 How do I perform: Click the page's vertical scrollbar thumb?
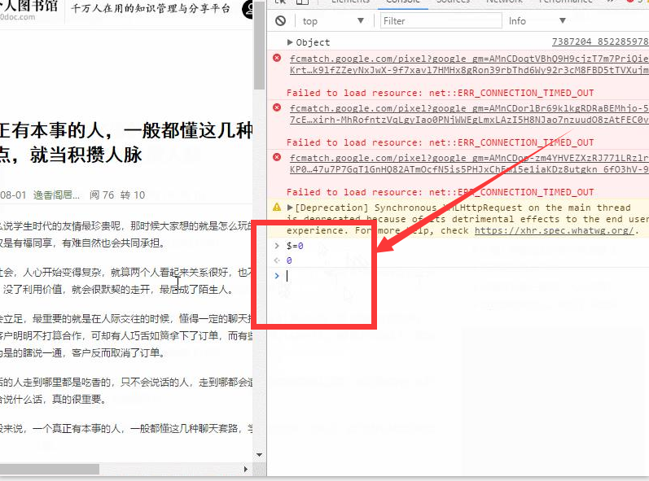point(260,46)
